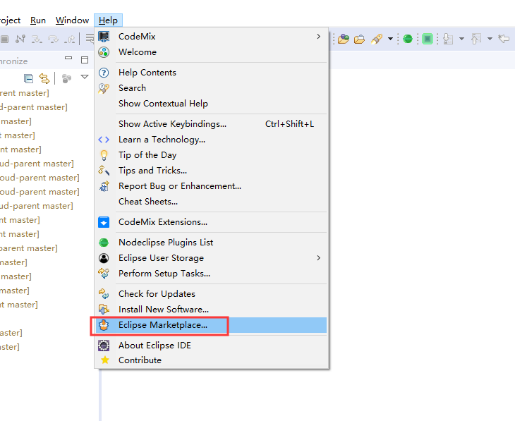Select the tree row ending "rent master]"

[x=25, y=93]
